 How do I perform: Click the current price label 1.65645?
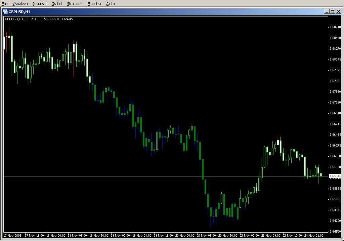coord(335,176)
